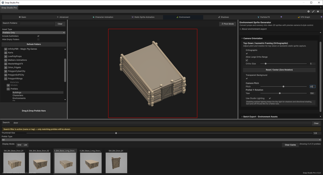Collapse the Prefabs subfolder

point(8,89)
